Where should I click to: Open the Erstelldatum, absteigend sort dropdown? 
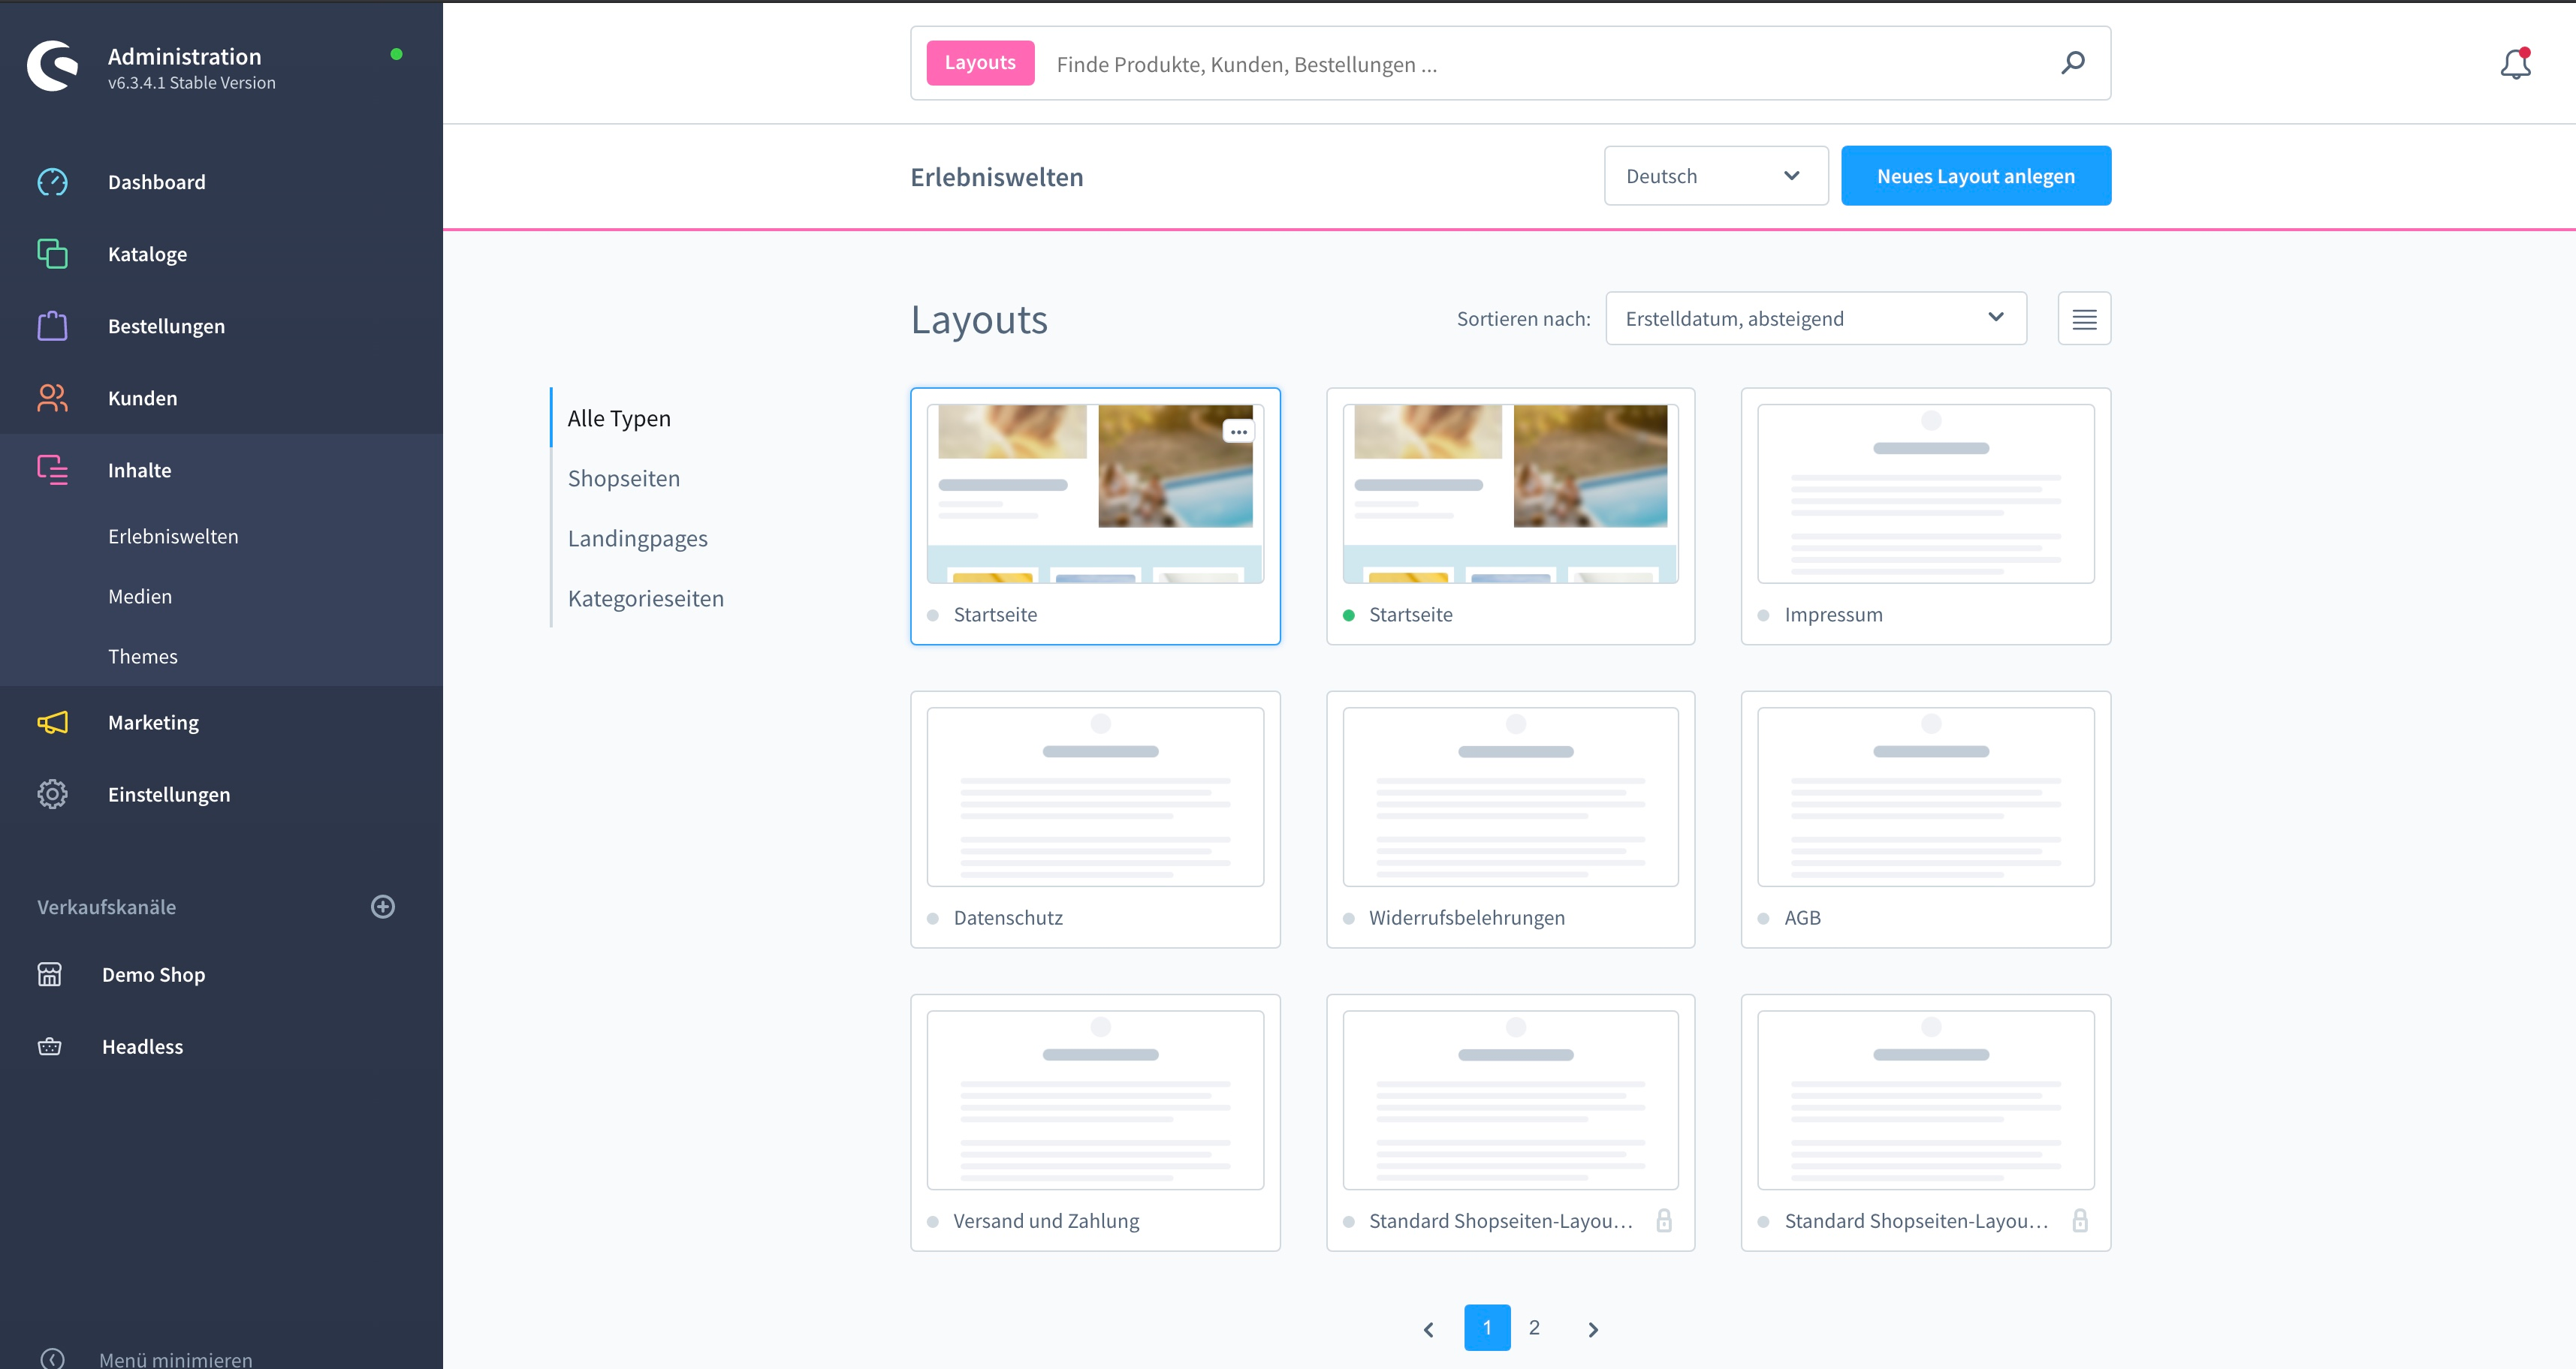pyautogui.click(x=1816, y=319)
